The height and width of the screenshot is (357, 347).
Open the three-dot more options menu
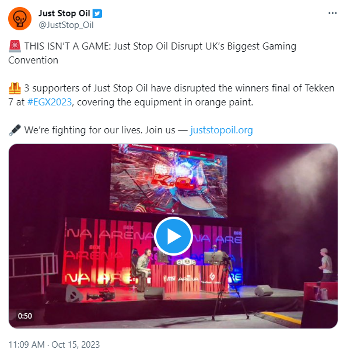[332, 13]
